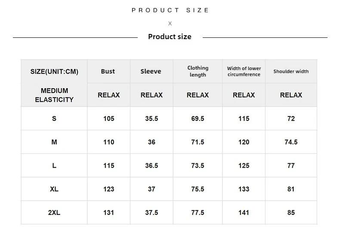Click the shoulder width value 74.5
The width and height of the screenshot is (340, 236).
pyautogui.click(x=291, y=142)
